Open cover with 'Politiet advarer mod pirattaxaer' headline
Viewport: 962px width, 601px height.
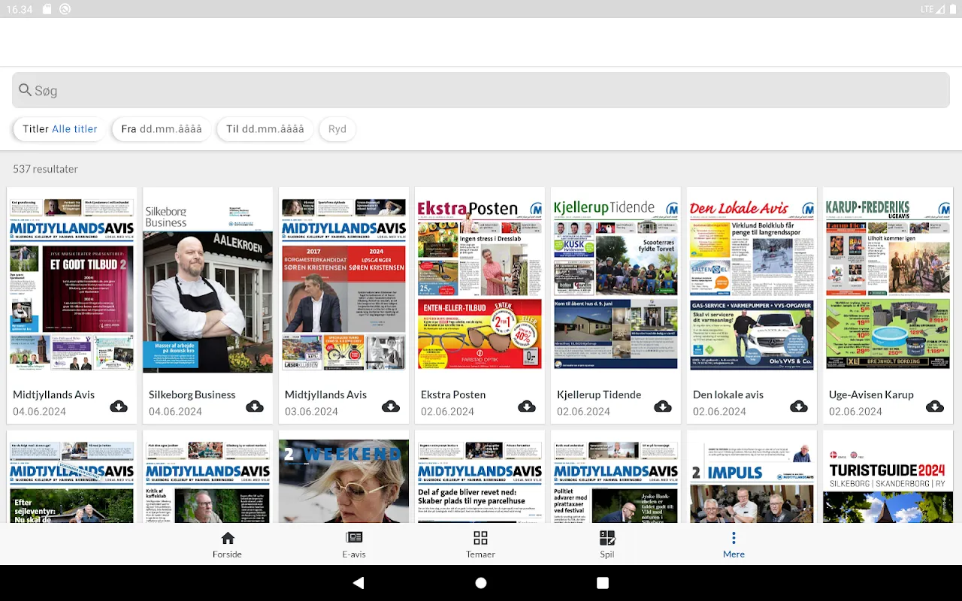click(616, 482)
